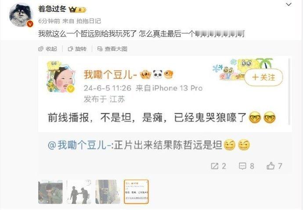Open 我嘞个豆儿- avatar in quoted post
The image size is (303, 210).
point(61,77)
